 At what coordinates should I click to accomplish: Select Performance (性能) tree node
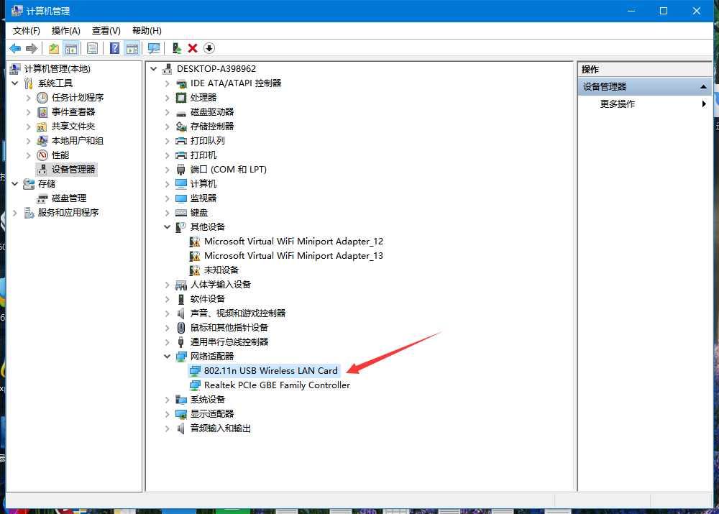point(60,155)
